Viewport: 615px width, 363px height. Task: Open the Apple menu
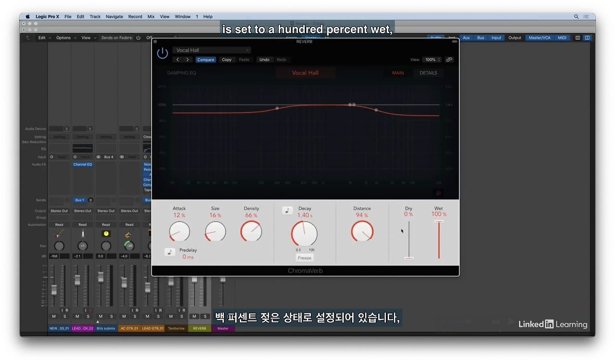coord(27,17)
